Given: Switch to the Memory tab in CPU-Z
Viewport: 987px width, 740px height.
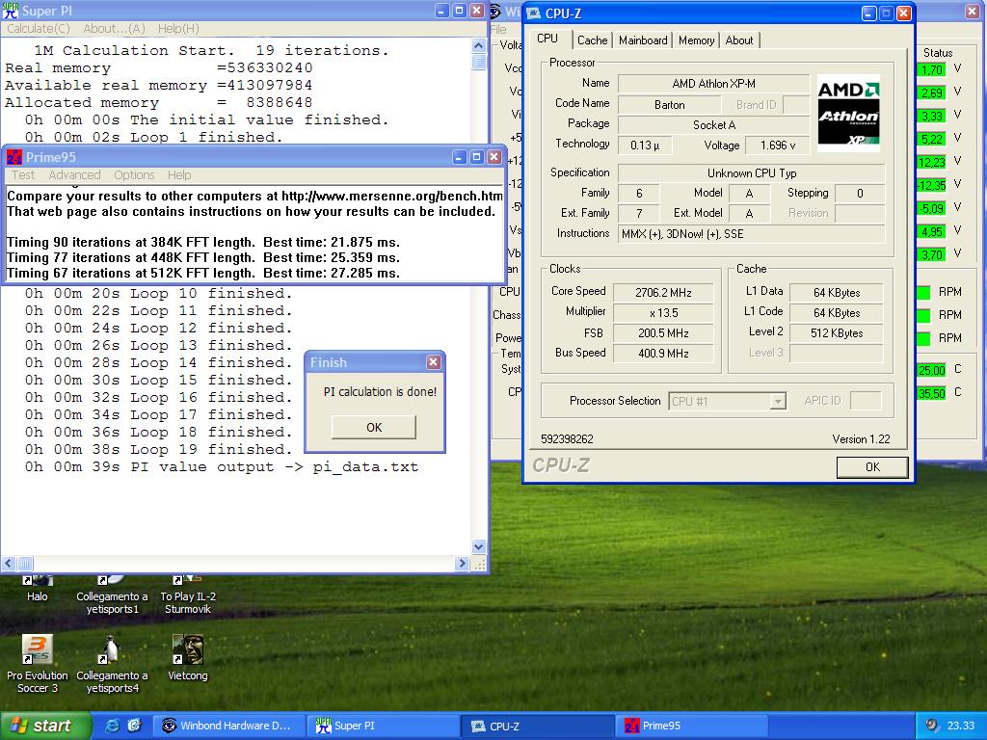Looking at the screenshot, I should tap(696, 40).
